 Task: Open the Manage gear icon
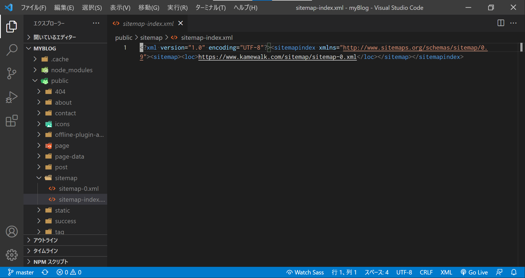(x=11, y=255)
